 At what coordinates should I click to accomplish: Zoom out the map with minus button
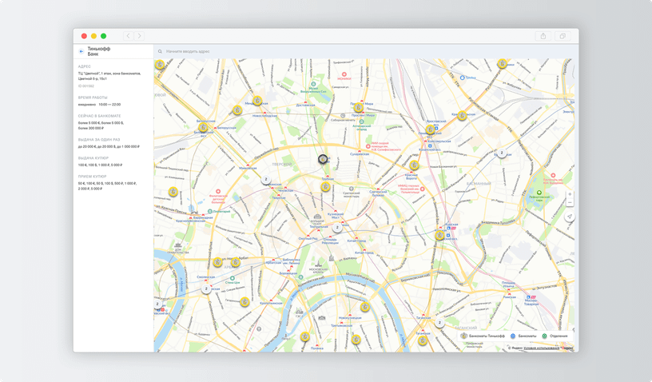570,203
